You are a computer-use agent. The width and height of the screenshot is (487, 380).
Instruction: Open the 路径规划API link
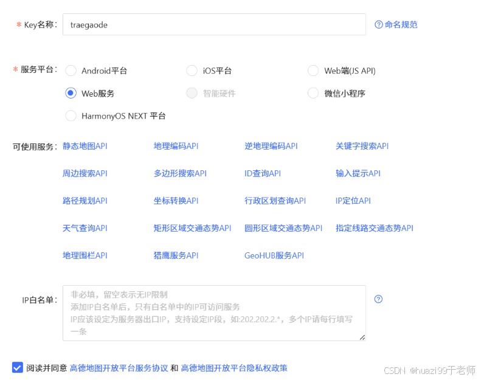tap(85, 201)
